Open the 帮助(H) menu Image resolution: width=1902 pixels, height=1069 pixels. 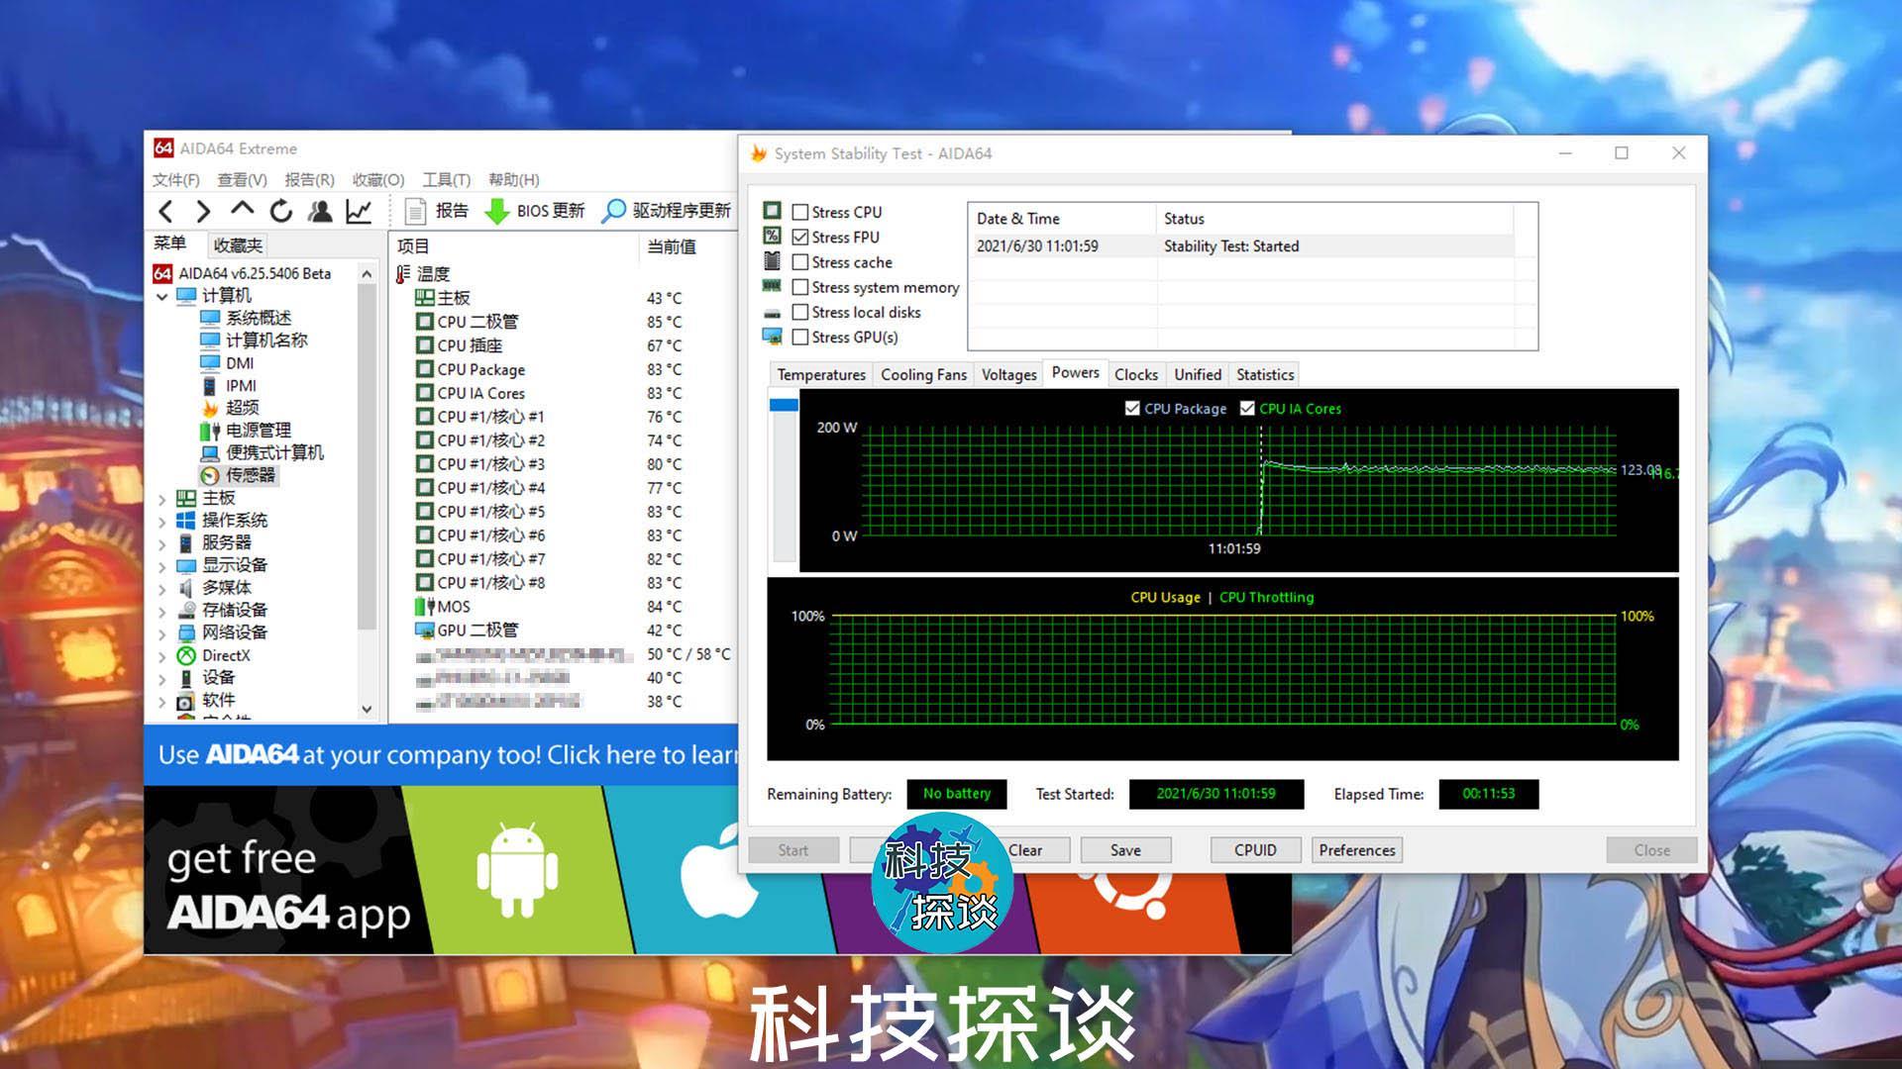(513, 179)
